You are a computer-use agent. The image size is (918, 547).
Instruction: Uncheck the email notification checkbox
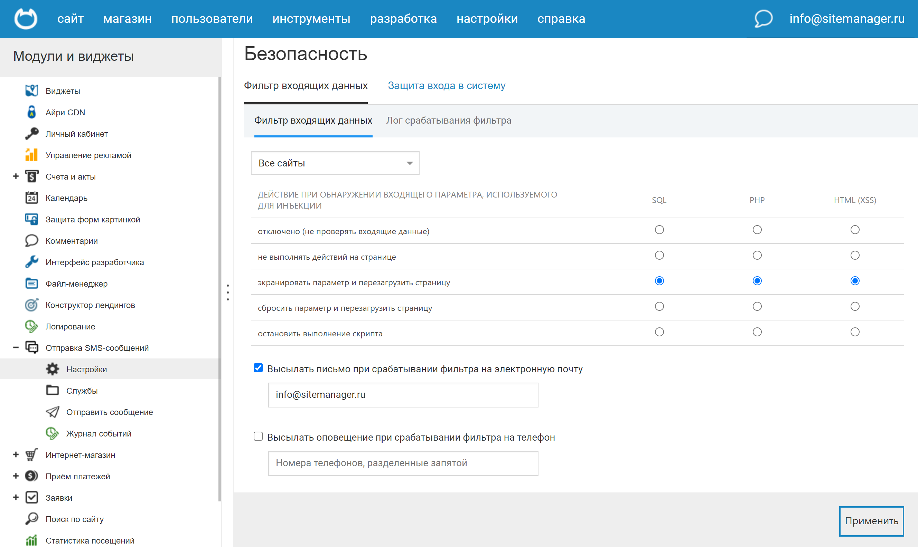point(258,368)
